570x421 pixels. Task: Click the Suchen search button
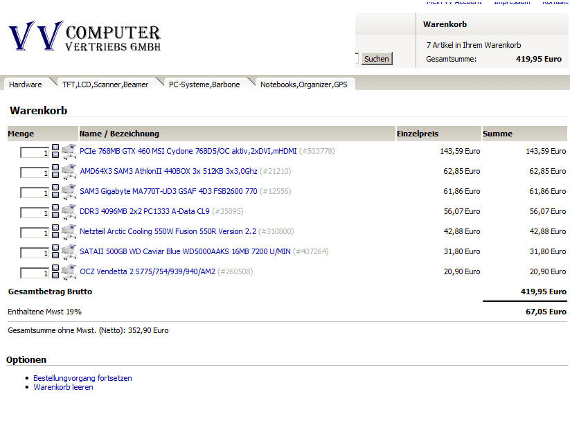tap(377, 59)
